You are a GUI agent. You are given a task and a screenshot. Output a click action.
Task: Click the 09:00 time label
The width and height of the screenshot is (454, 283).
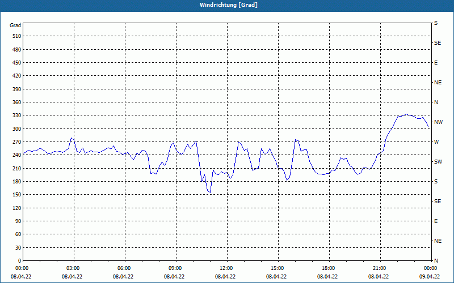point(174,268)
